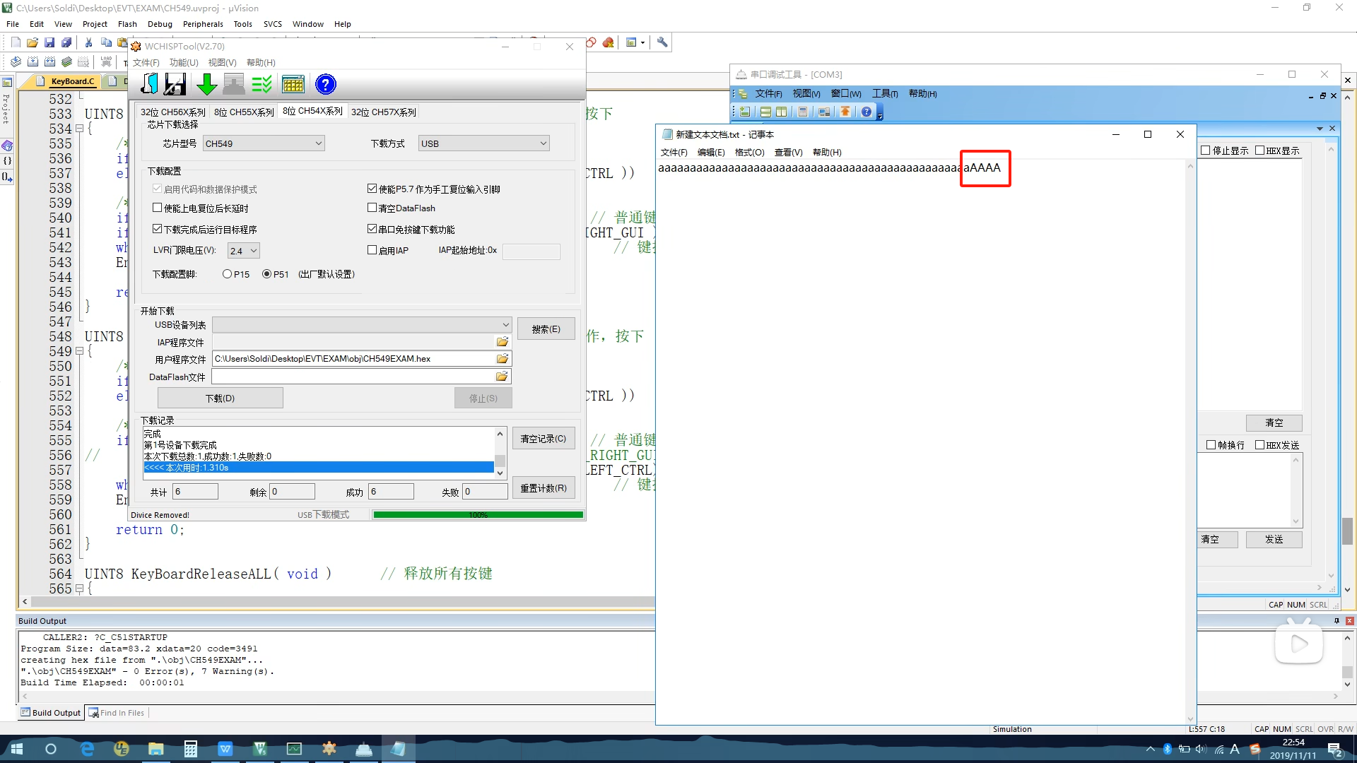
Task: Click the DataFlash file browse folder icon
Action: pos(503,377)
